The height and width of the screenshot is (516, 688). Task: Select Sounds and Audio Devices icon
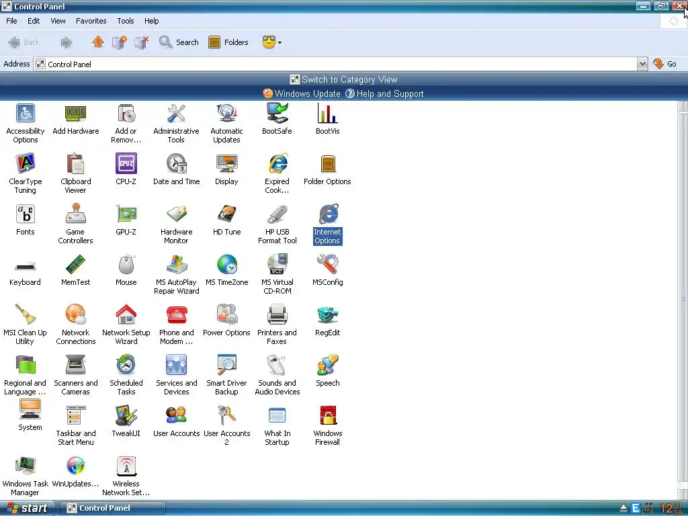(277, 365)
